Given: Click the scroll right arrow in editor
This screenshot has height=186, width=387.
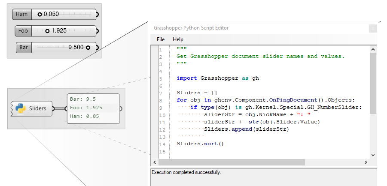Looking at the screenshot, I should [366, 162].
